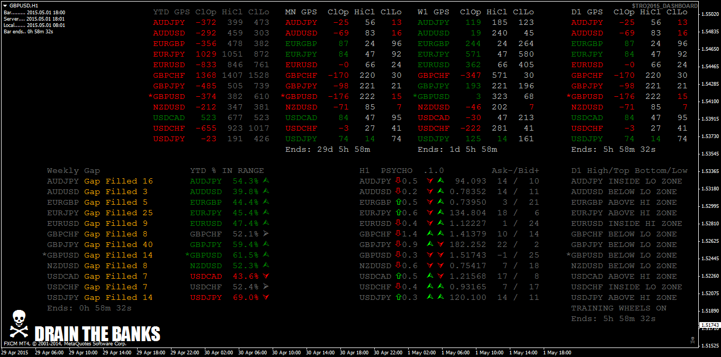Click AUDJPY green arrow in YTD % IN RANGE
The image size is (721, 357).
[x=266, y=181]
